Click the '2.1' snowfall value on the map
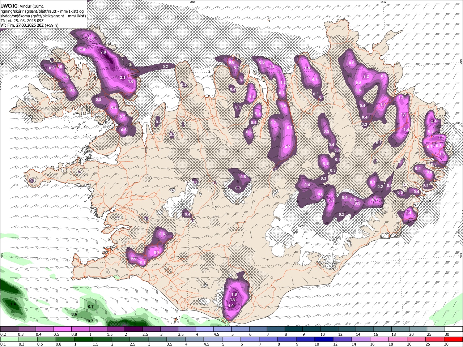This screenshot has width=463, height=347. tap(122, 77)
